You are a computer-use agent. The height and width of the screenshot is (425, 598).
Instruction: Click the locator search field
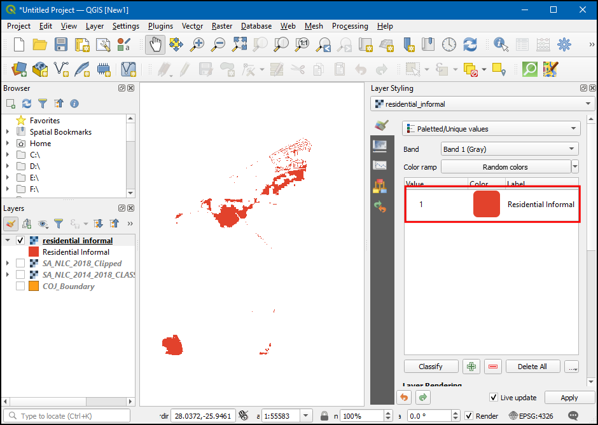pyautogui.click(x=76, y=416)
